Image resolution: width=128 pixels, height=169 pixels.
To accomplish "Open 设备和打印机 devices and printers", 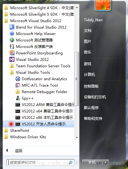I will coord(95,97).
